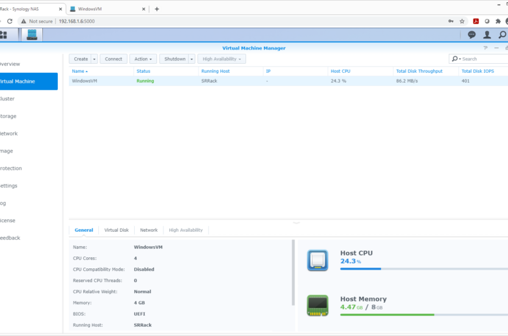508x336 pixels.
Task: Open the License sidebar section
Action: coord(29,220)
